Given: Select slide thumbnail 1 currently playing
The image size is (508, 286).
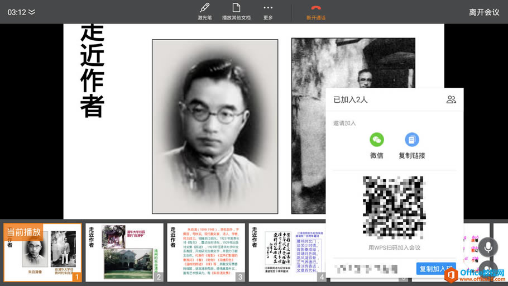Looking at the screenshot, I should [42, 252].
